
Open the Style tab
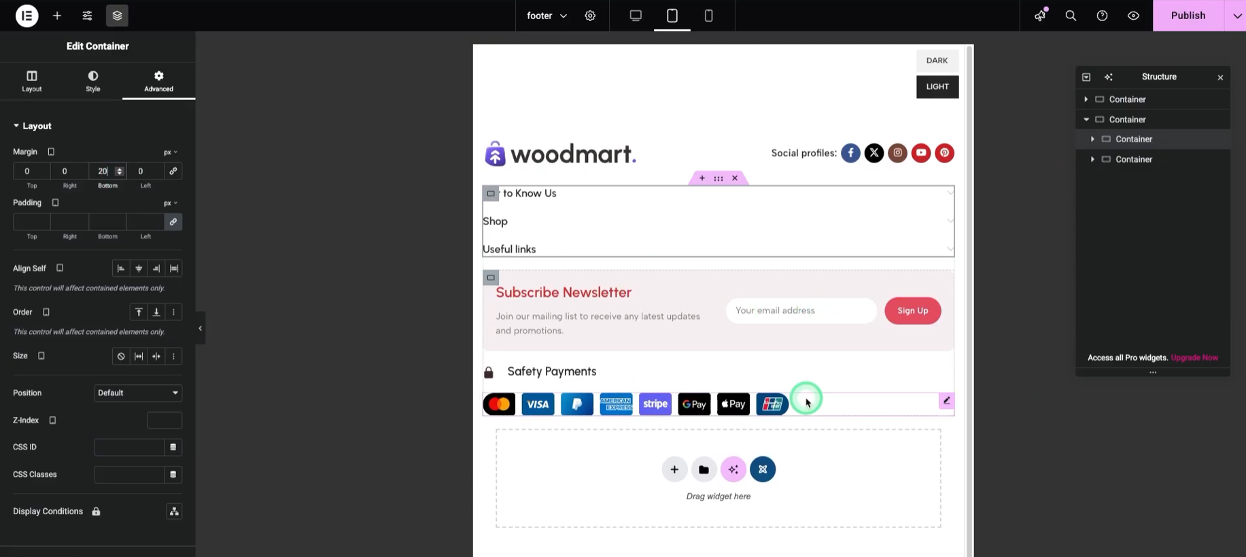(93, 81)
